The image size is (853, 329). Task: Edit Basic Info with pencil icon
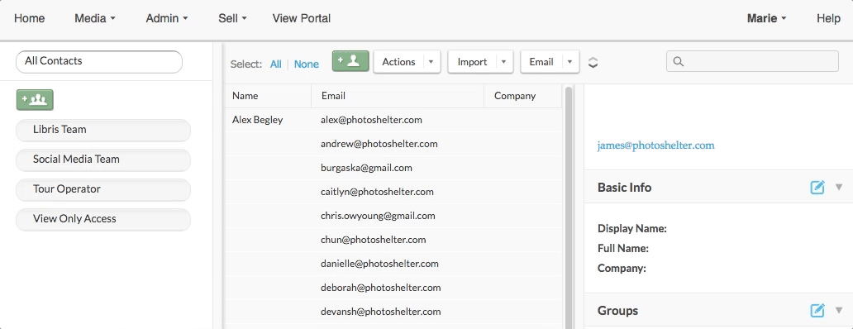[817, 188]
